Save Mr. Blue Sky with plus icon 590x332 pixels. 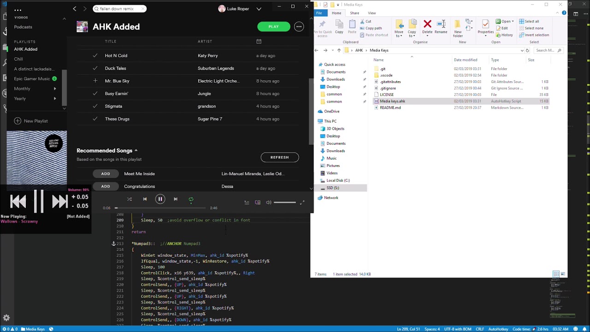[x=95, y=81]
